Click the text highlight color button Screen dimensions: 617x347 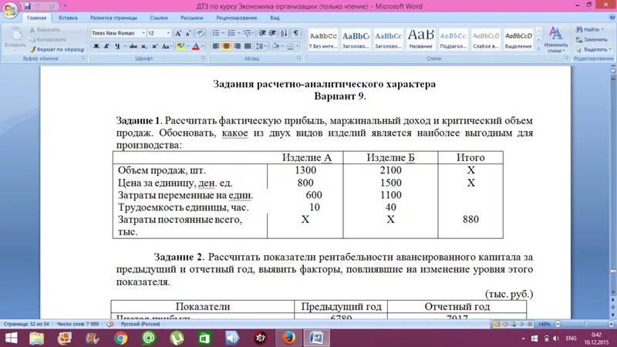pyautogui.click(x=180, y=46)
